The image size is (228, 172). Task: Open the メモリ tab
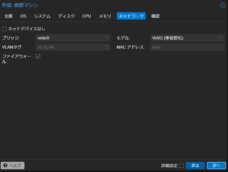tap(105, 16)
